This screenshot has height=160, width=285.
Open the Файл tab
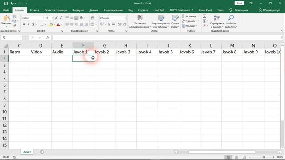(x=6, y=10)
